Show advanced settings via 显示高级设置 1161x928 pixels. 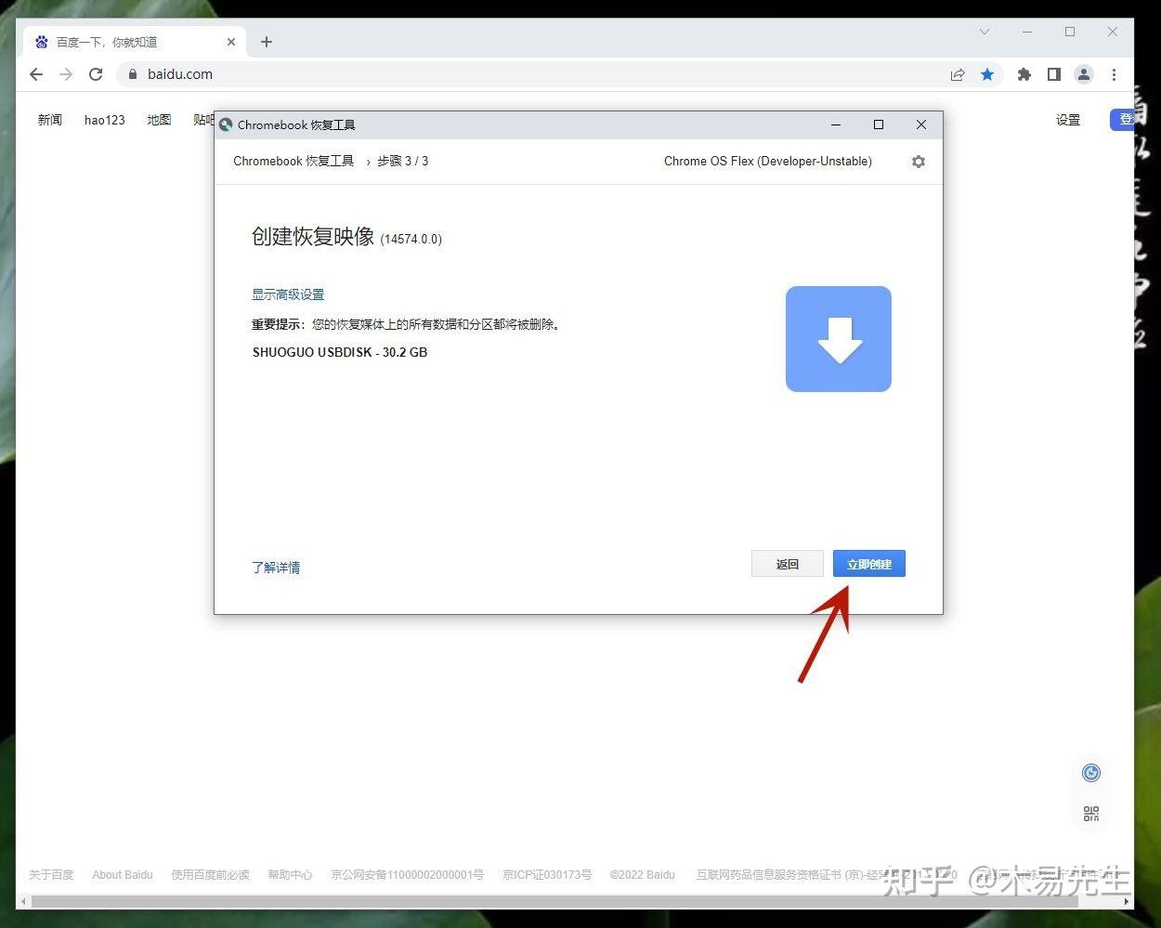tap(288, 294)
